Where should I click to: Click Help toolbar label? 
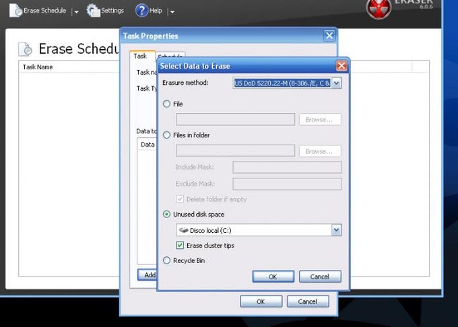point(156,11)
